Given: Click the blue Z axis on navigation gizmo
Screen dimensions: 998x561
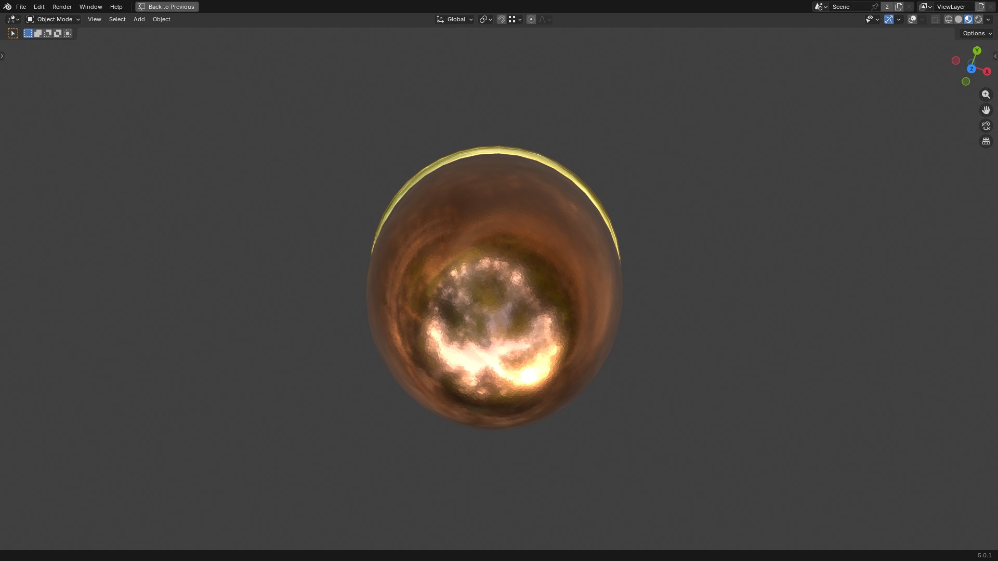Looking at the screenshot, I should click(x=971, y=69).
